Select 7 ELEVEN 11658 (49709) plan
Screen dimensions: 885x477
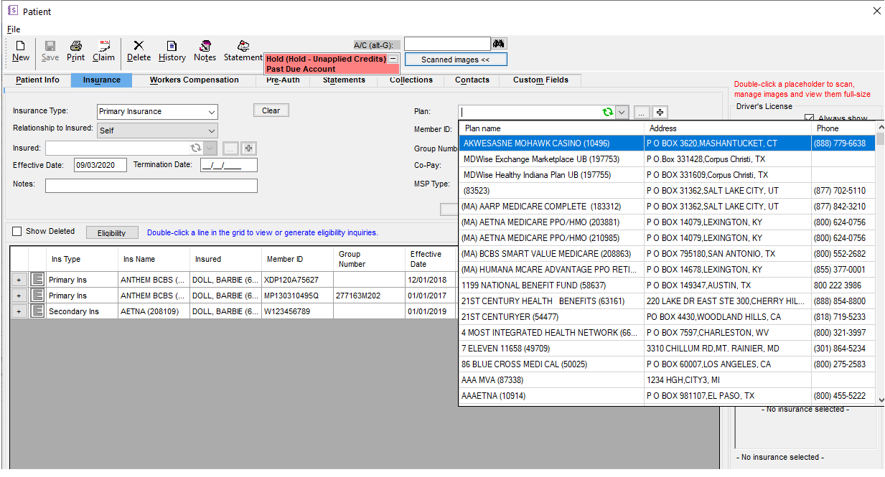tap(666, 349)
